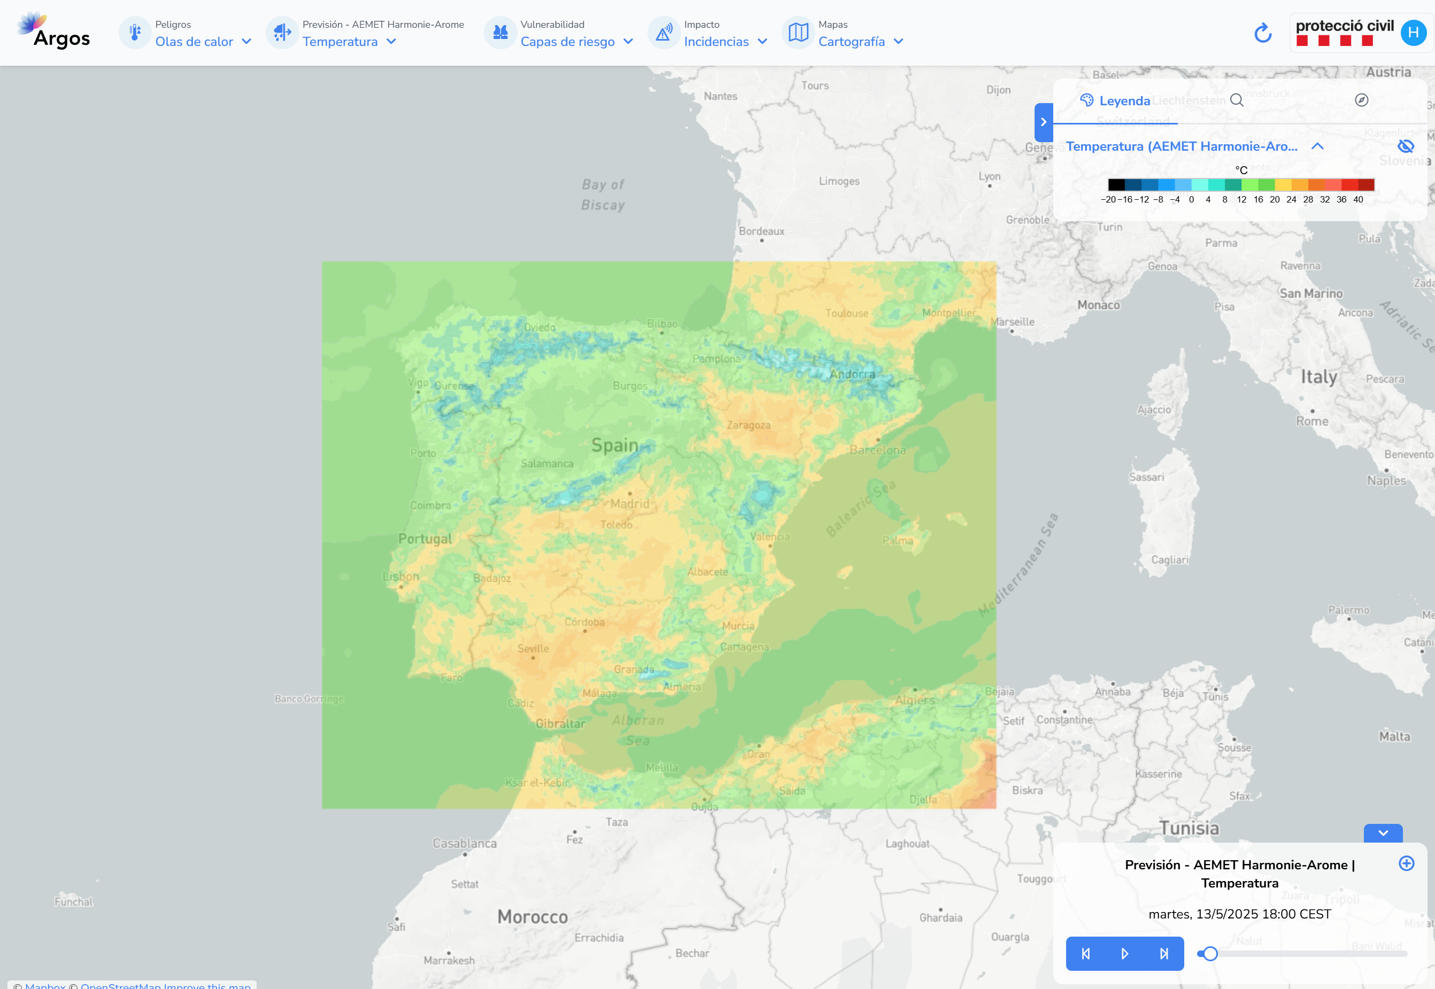Click the Peligros thermometer icon
The height and width of the screenshot is (989, 1435).
click(x=135, y=32)
